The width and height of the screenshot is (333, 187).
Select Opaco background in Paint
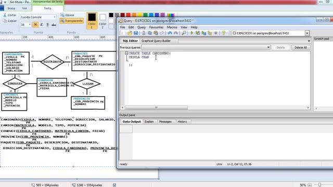67,15
